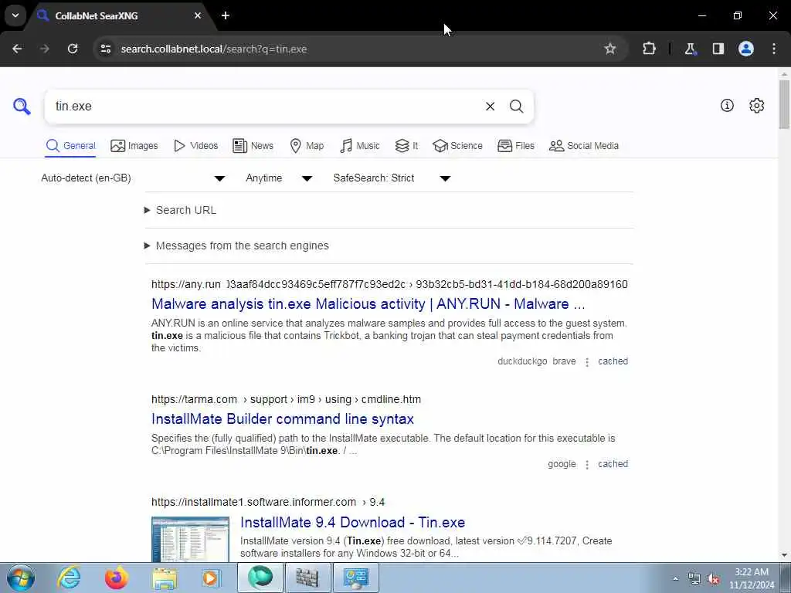Image resolution: width=791 pixels, height=593 pixels.
Task: Open InstallMate 9.4 Download - Tin.exe result
Action: (x=352, y=523)
